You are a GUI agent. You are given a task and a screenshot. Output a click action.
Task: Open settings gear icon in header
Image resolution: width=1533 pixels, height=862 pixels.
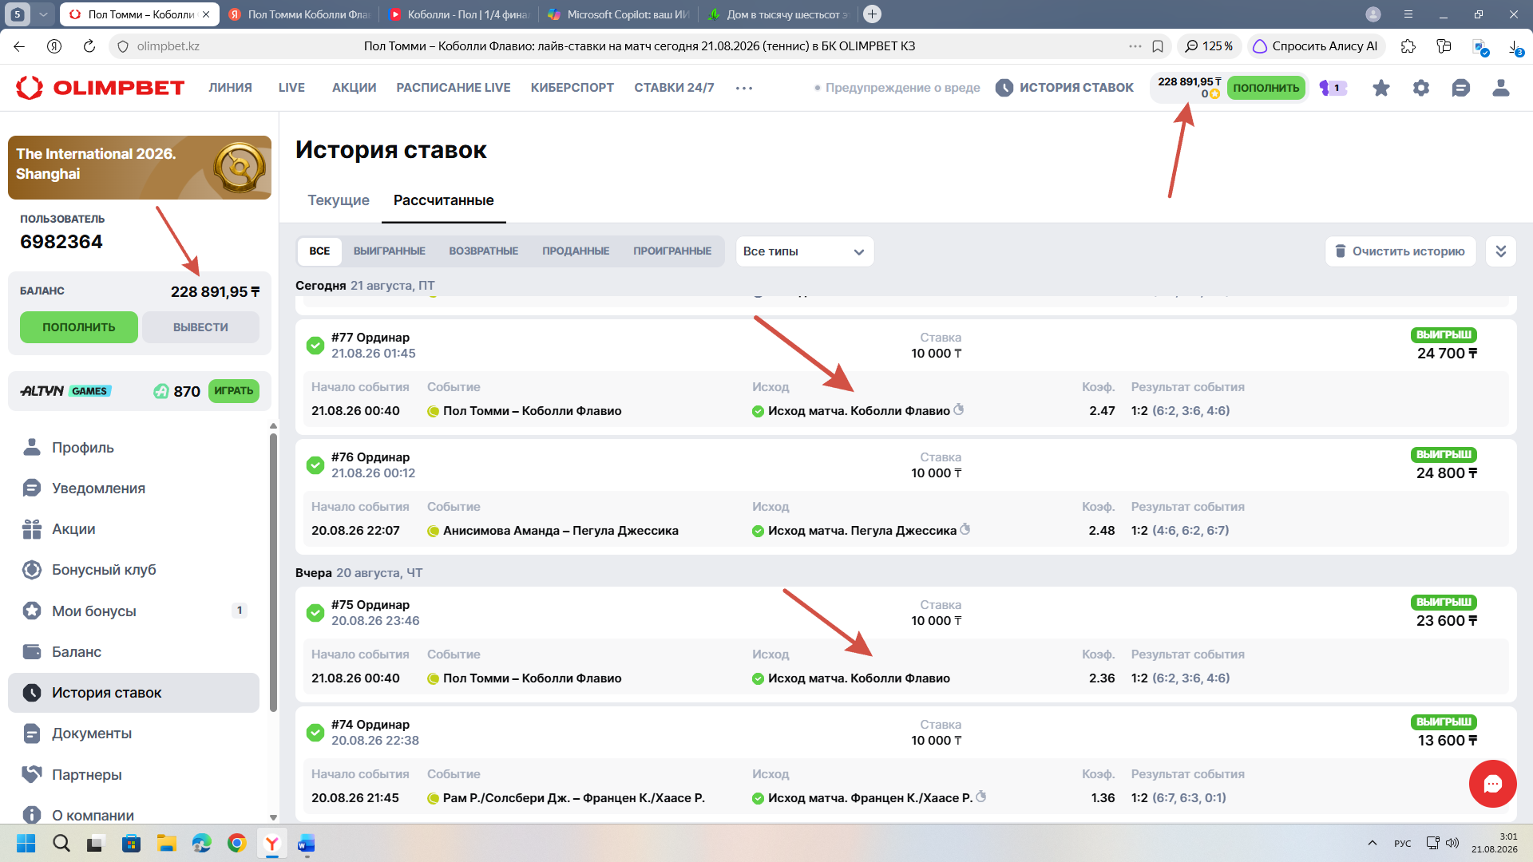tap(1420, 88)
